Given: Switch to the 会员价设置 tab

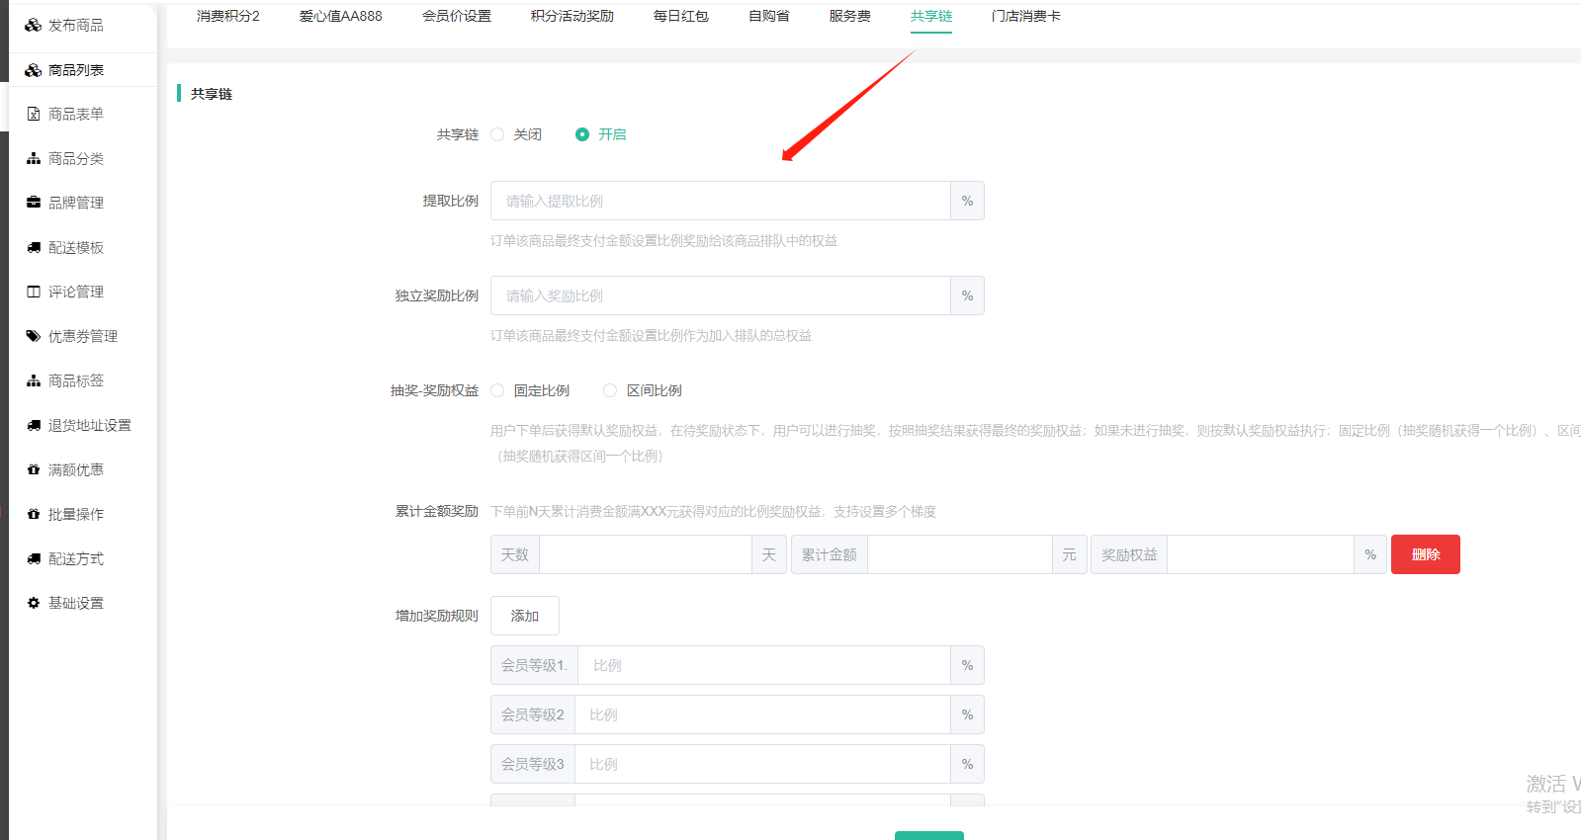Looking at the screenshot, I should coord(456,17).
